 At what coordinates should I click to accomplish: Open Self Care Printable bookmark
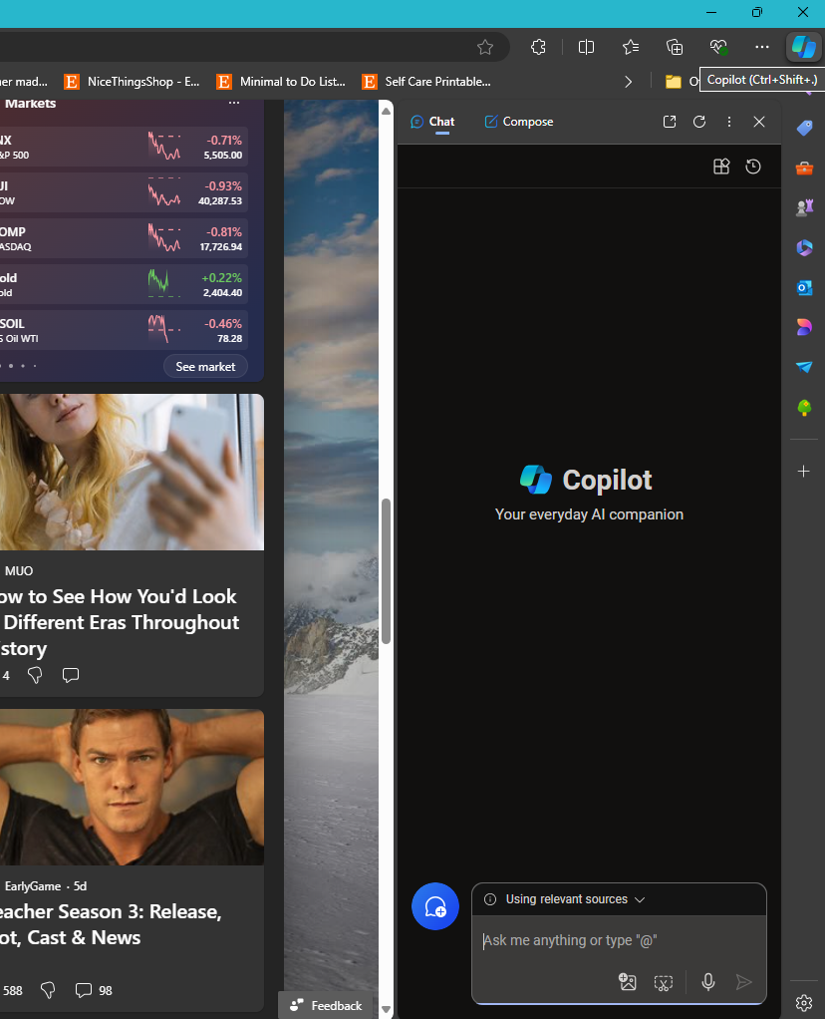click(426, 81)
